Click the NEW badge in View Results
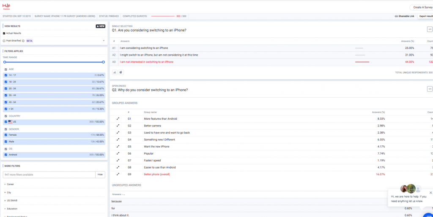 tap(101, 27)
